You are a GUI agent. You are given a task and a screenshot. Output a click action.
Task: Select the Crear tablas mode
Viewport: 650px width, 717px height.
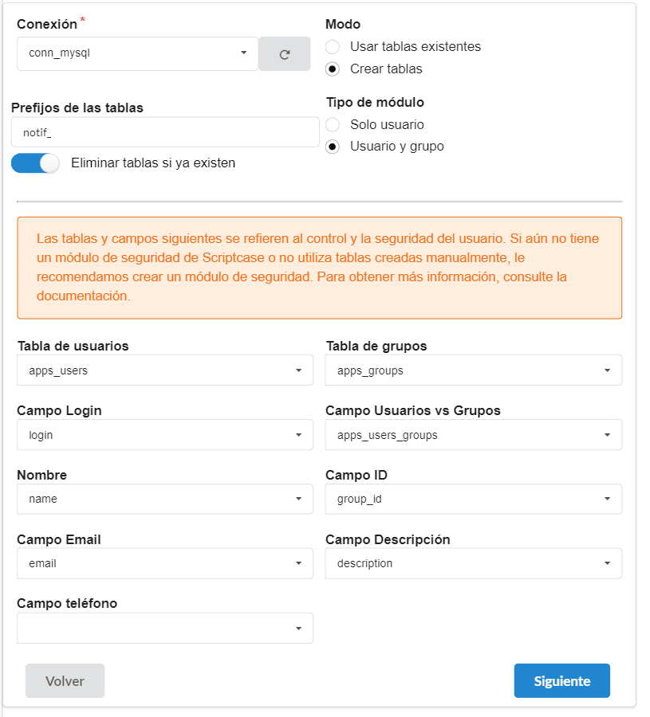click(332, 69)
